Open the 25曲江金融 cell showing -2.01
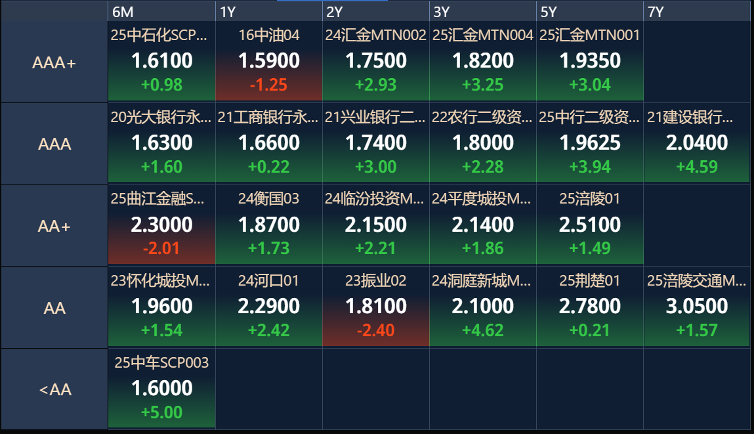 pyautogui.click(x=161, y=225)
